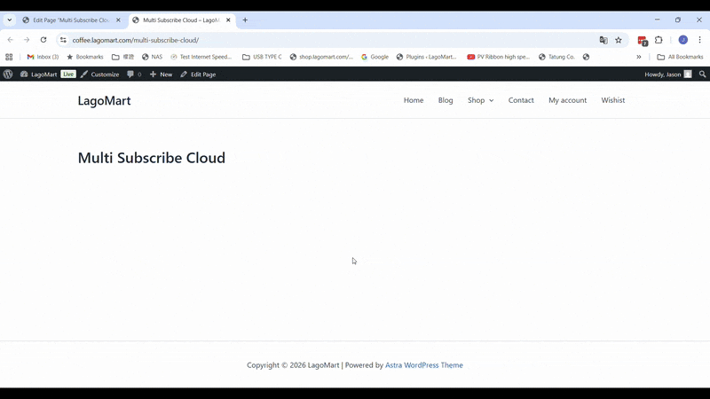Open the browser Extensions puzzle icon
The image size is (710, 399).
tap(659, 40)
